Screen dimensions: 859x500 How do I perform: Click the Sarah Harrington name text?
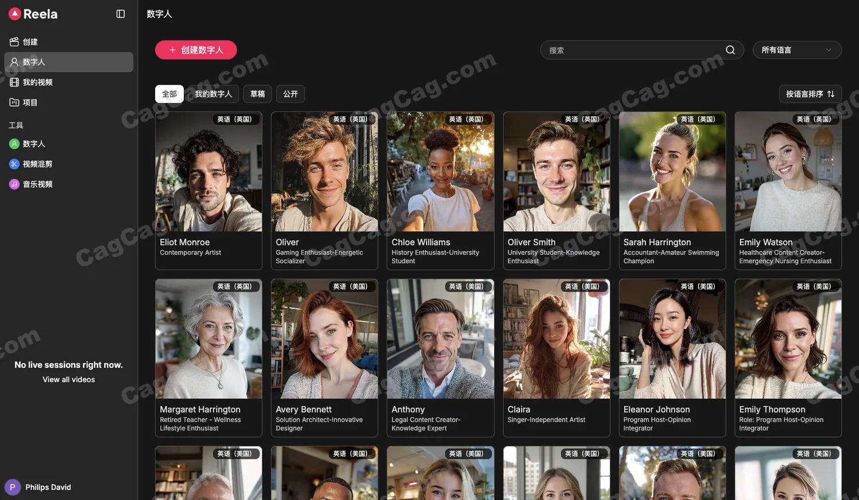tap(657, 243)
